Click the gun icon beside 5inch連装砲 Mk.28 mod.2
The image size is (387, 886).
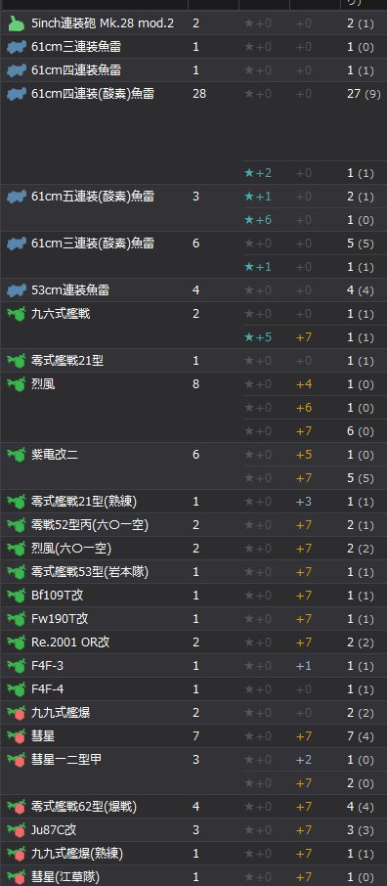(17, 23)
